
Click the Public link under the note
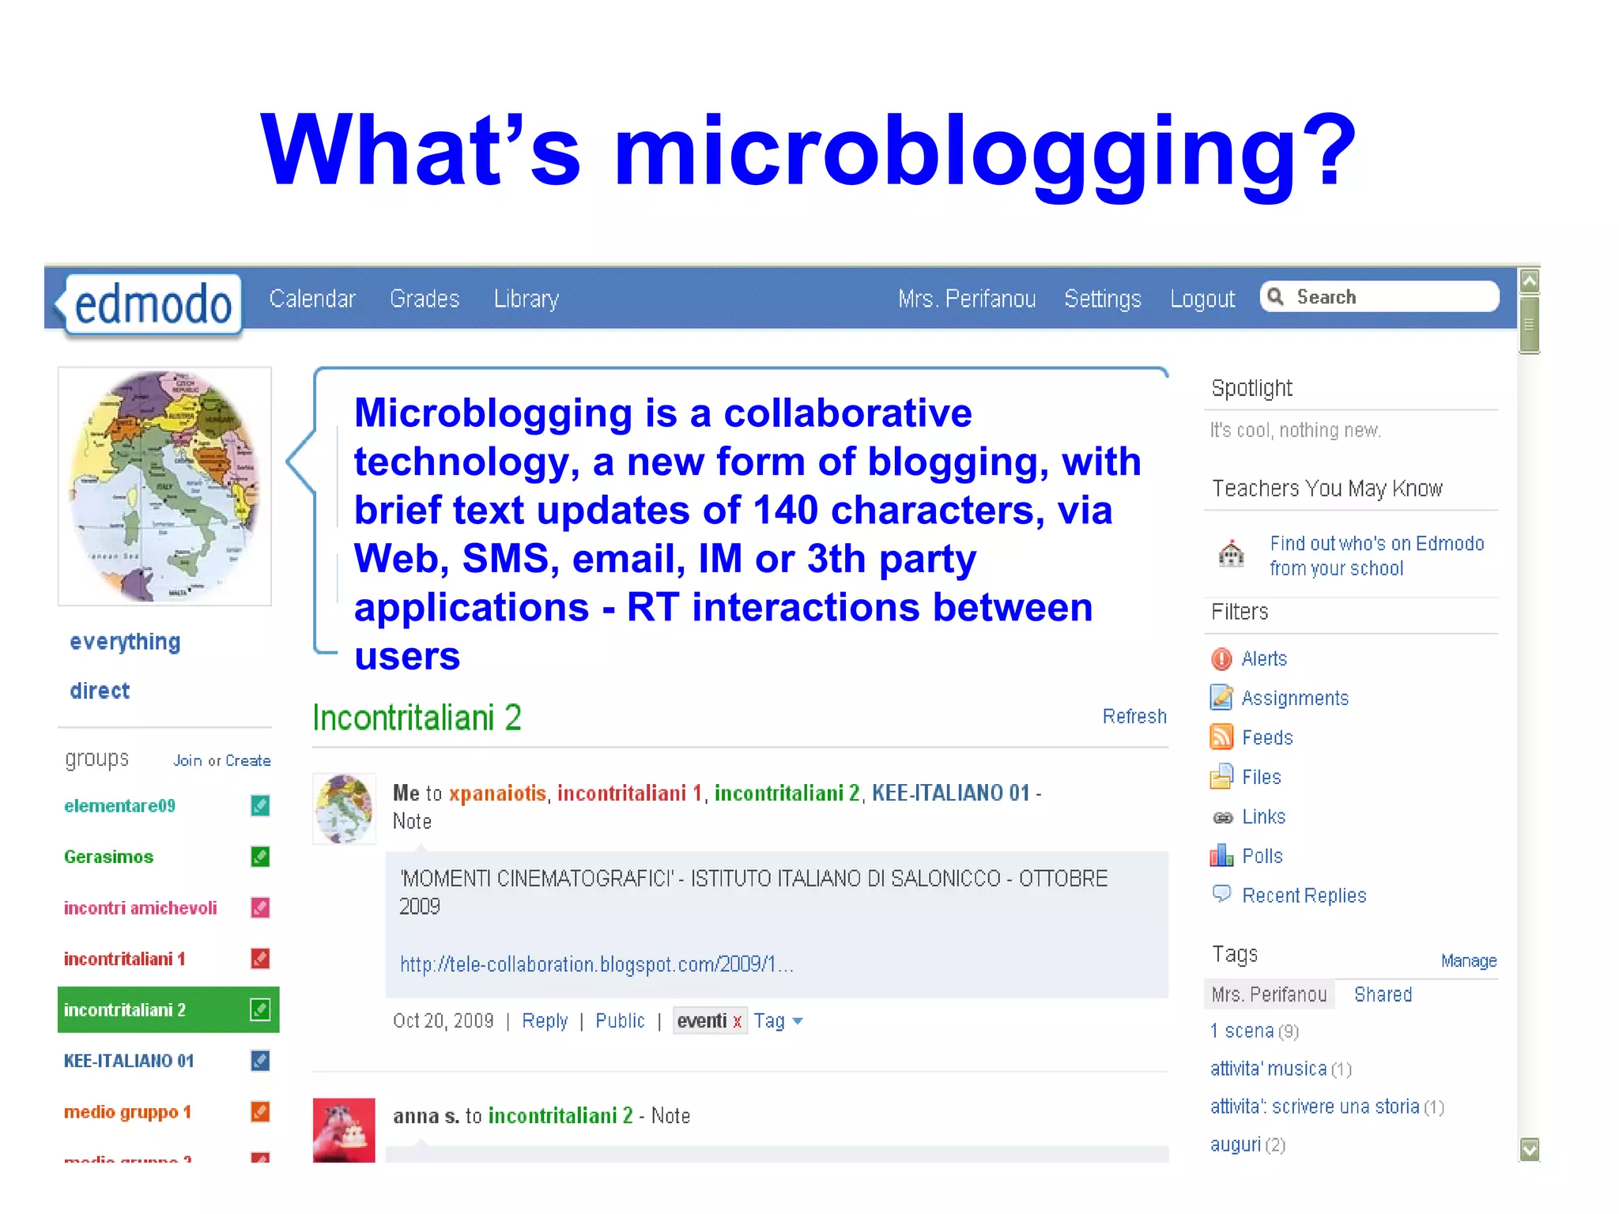620,1021
